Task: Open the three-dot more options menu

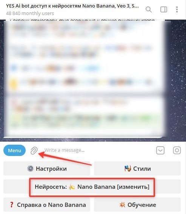Action: pos(177,9)
